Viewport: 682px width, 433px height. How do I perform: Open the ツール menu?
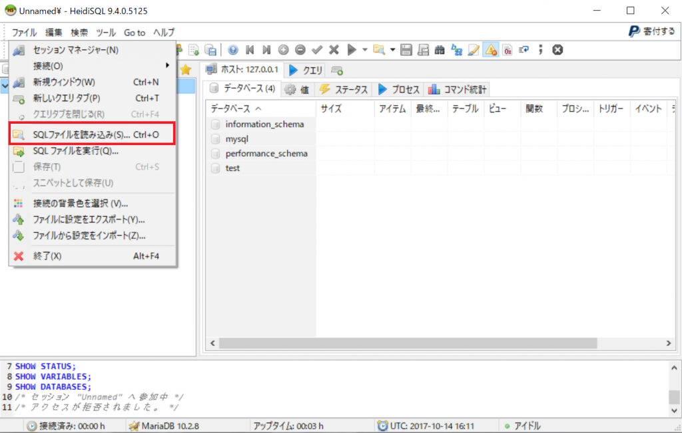[106, 33]
